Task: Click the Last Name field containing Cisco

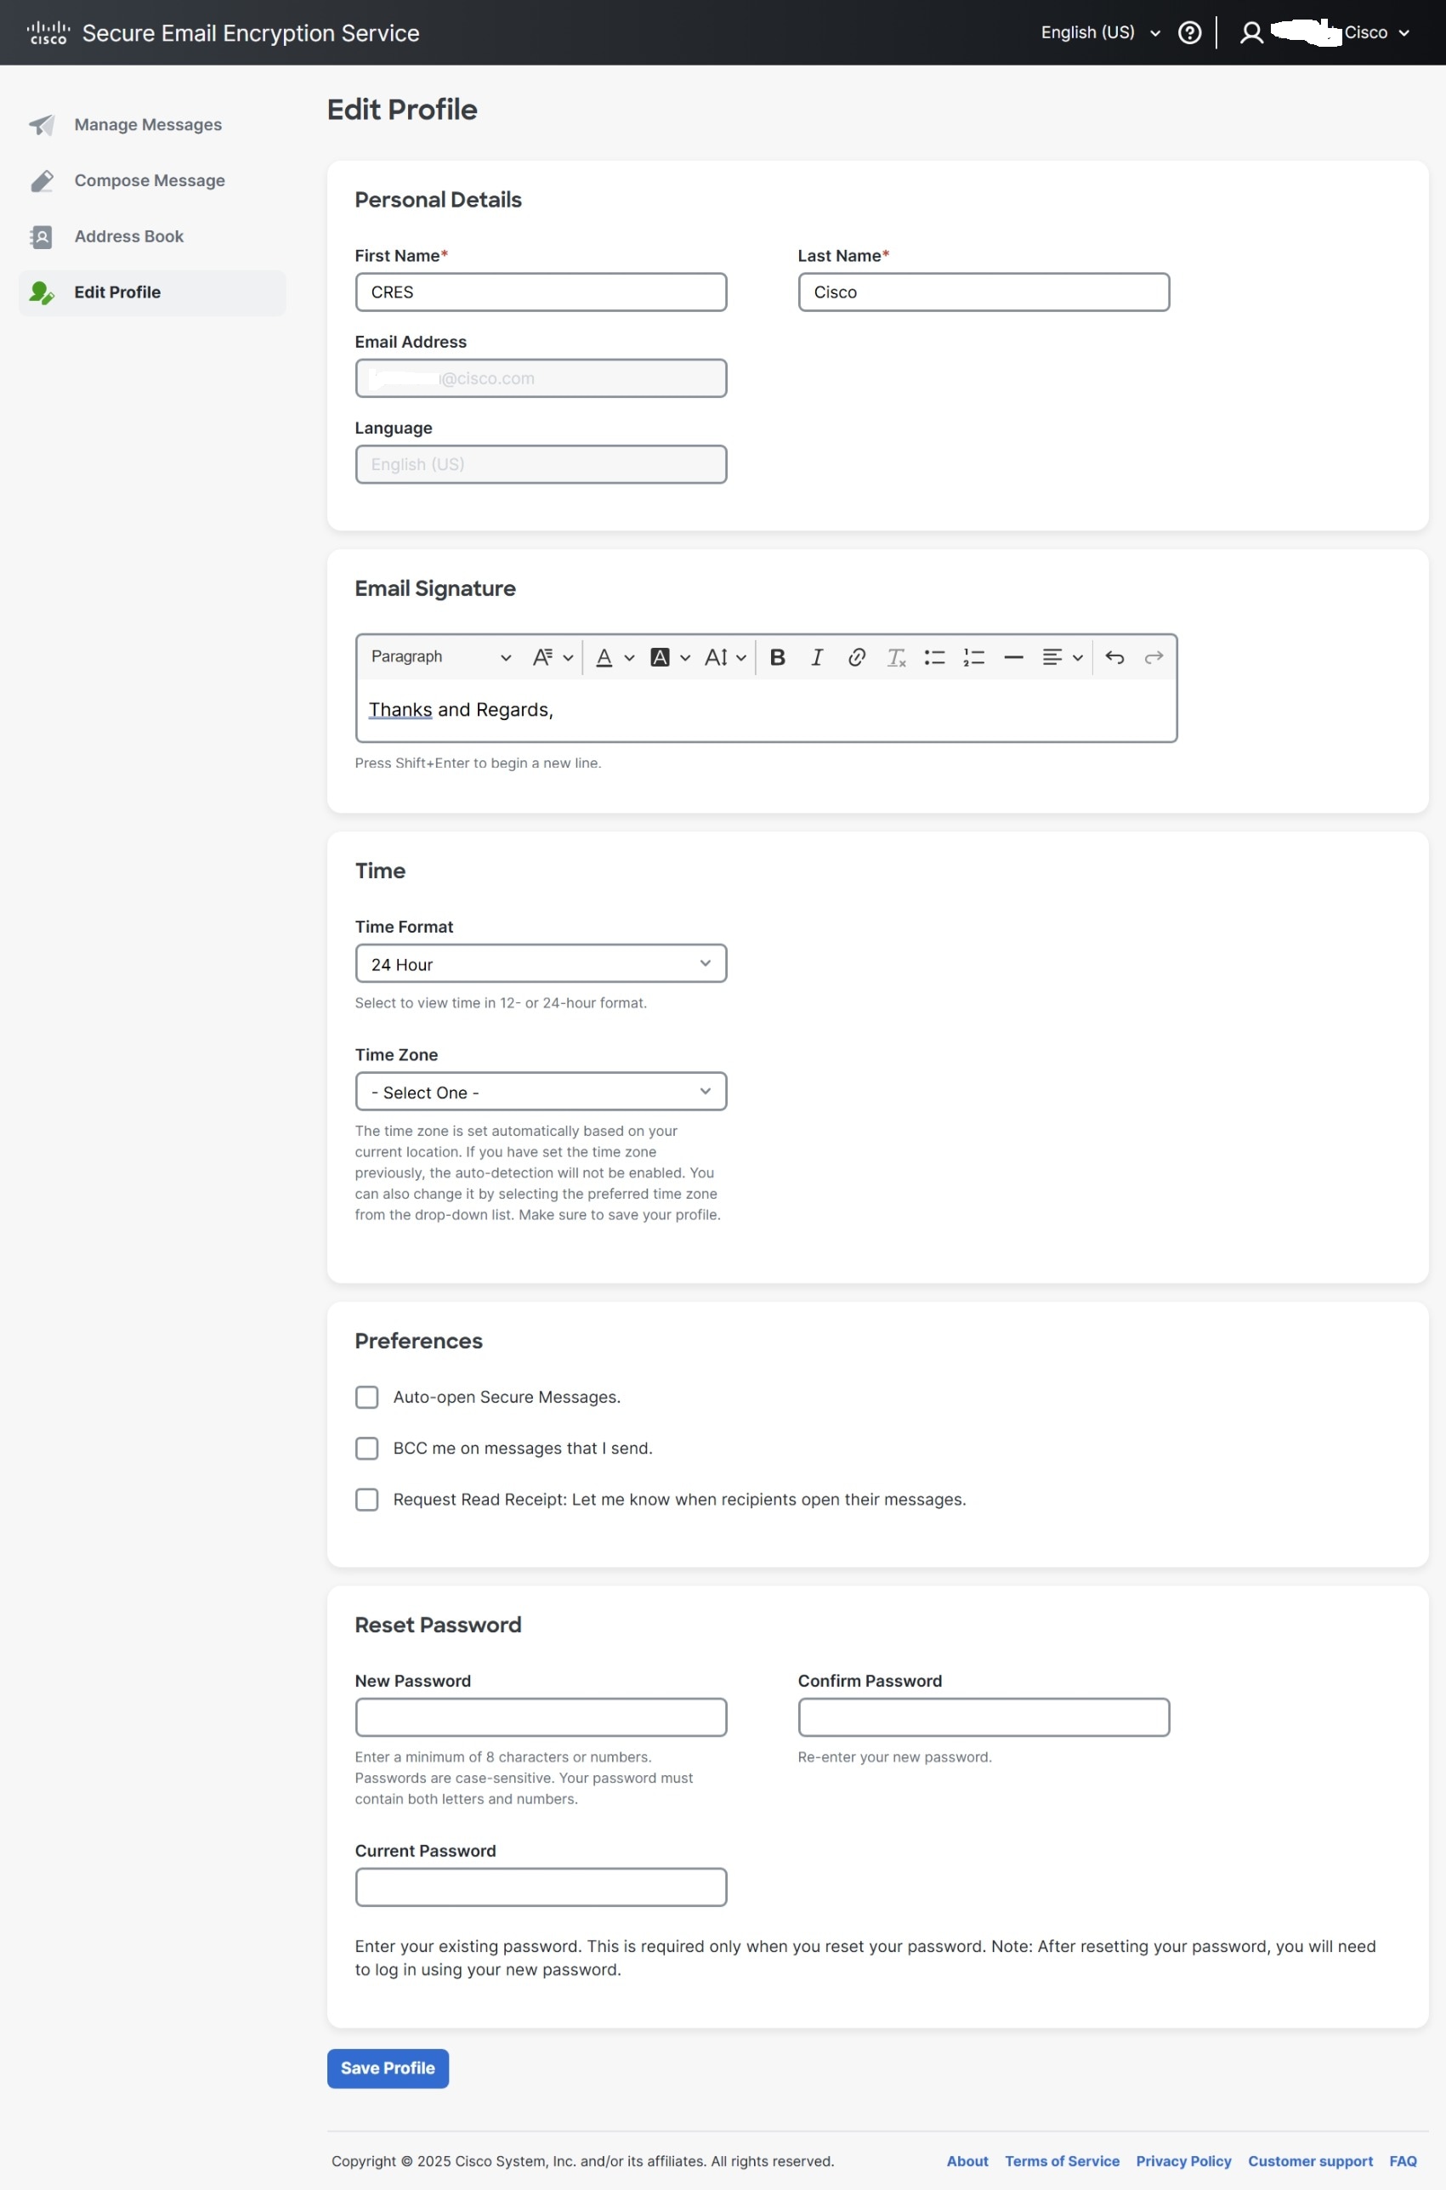Action: pyautogui.click(x=984, y=292)
